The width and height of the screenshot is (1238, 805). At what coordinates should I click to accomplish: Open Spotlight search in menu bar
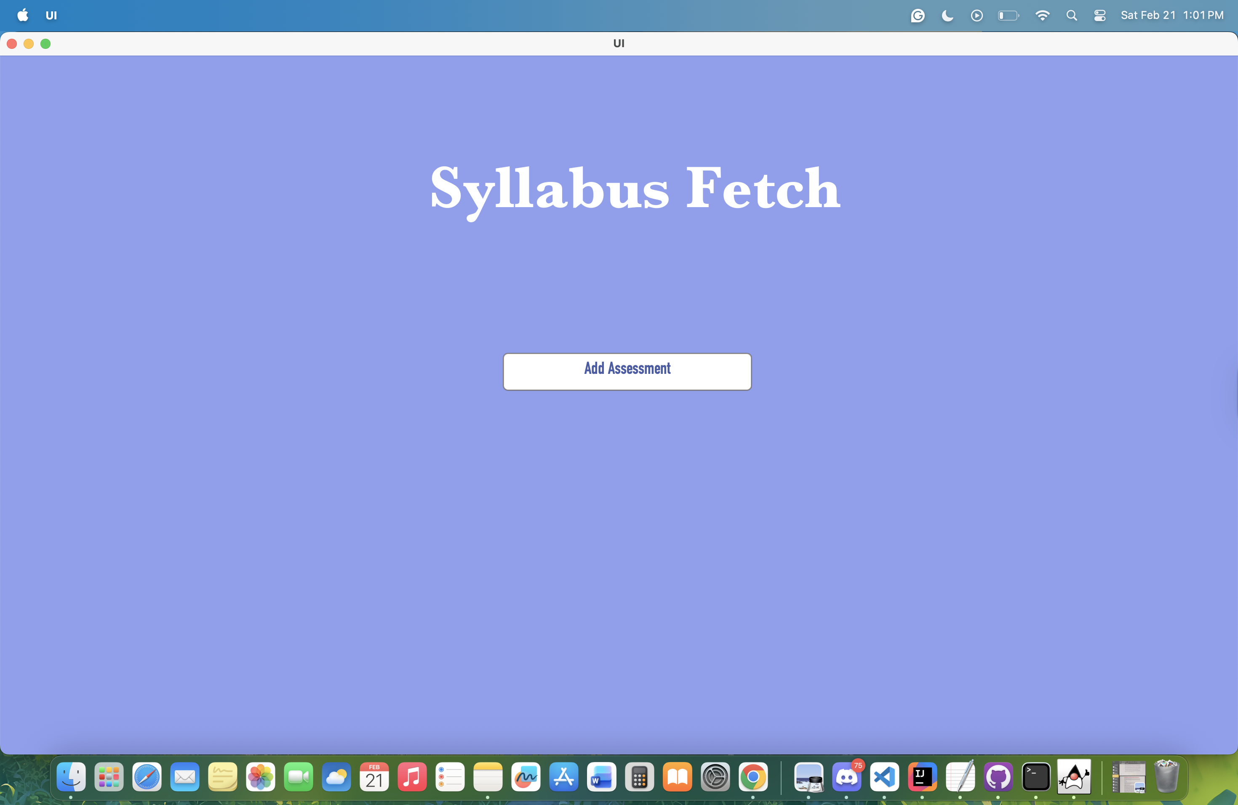point(1071,15)
